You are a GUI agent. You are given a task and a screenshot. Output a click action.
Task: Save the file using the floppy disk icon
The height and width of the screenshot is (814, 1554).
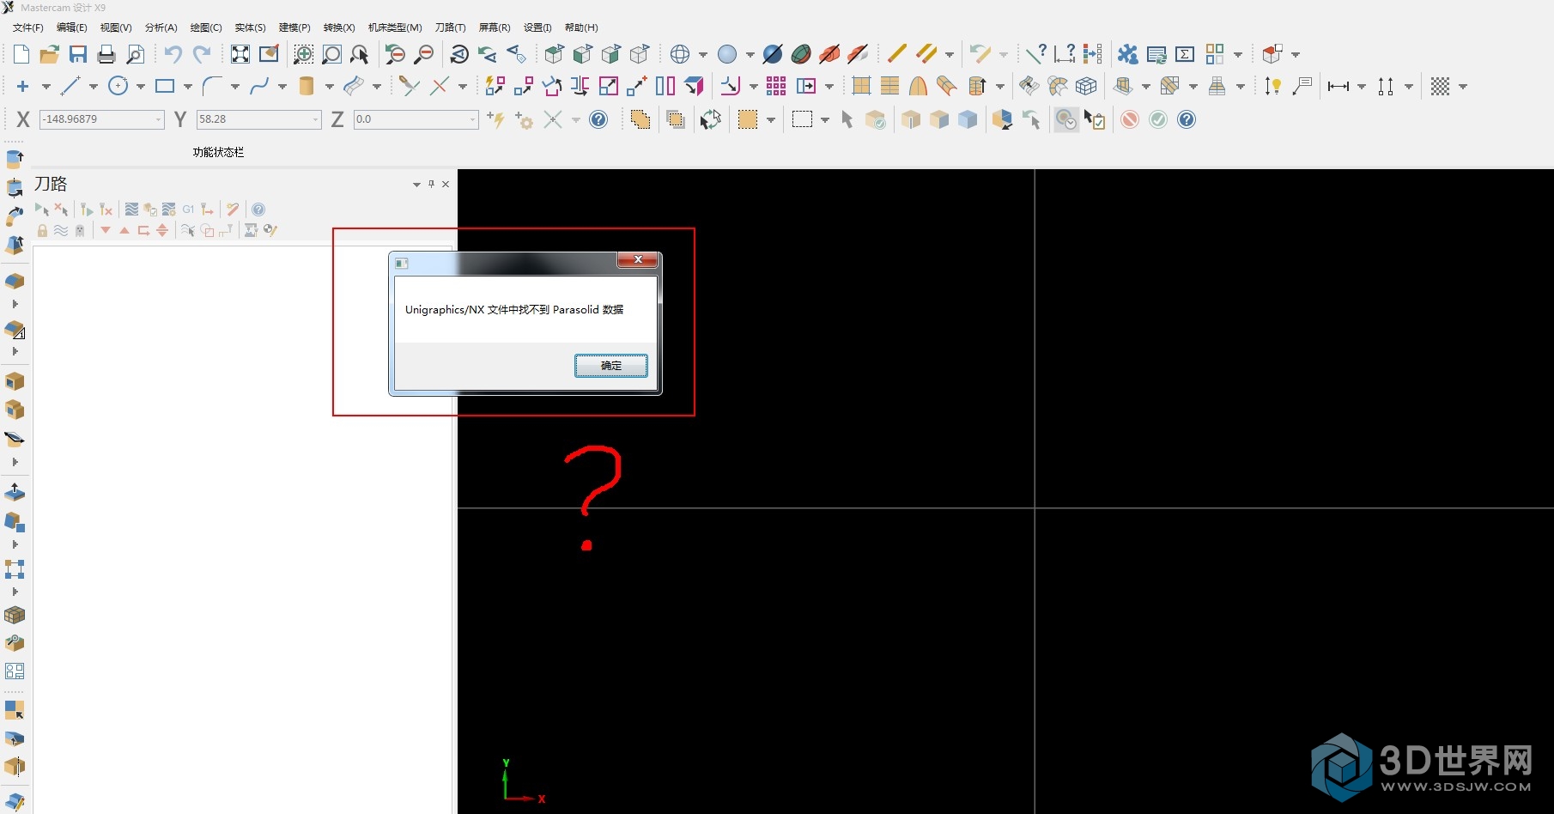pyautogui.click(x=78, y=54)
